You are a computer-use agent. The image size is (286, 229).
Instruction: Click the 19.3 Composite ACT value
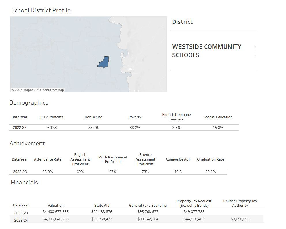point(178,172)
